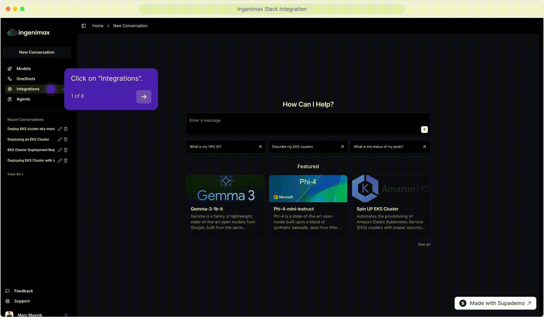See all featured items
This screenshot has height=317, width=544.
point(424,244)
